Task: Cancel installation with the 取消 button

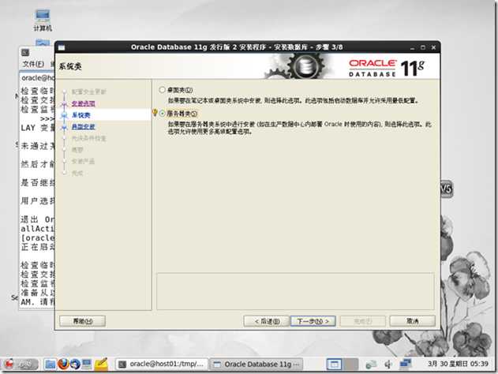Action: click(x=412, y=321)
